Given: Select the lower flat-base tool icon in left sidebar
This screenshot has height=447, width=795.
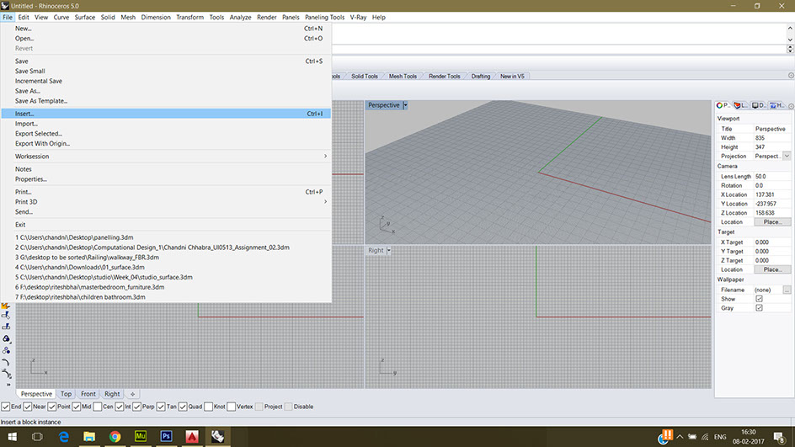Looking at the screenshot, I should point(6,327).
